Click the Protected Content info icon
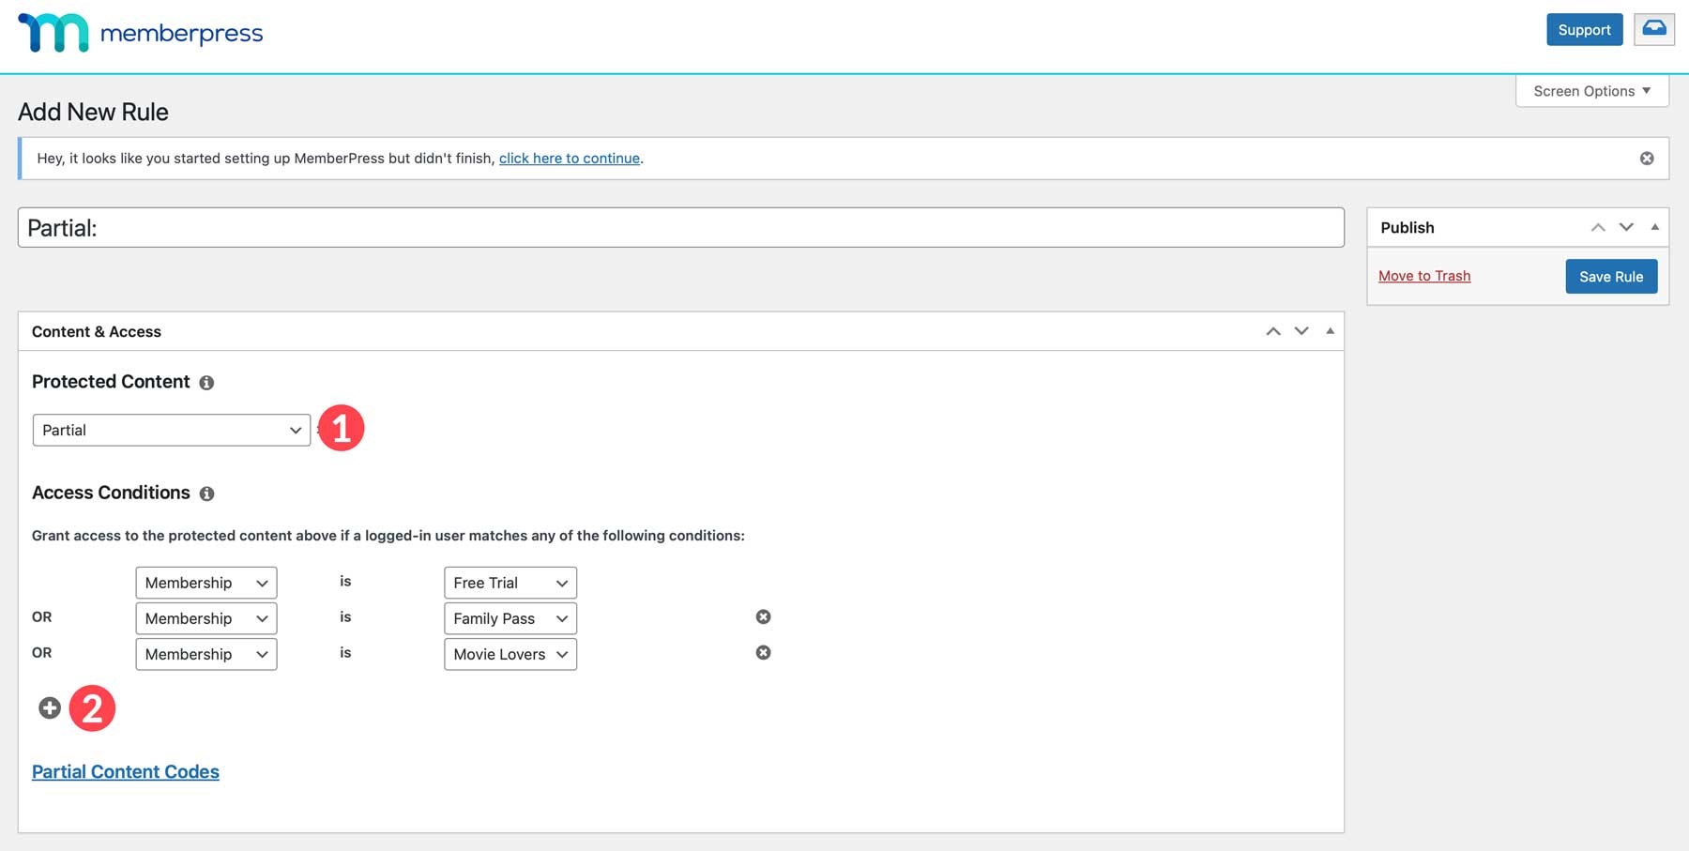This screenshot has height=851, width=1689. [206, 383]
